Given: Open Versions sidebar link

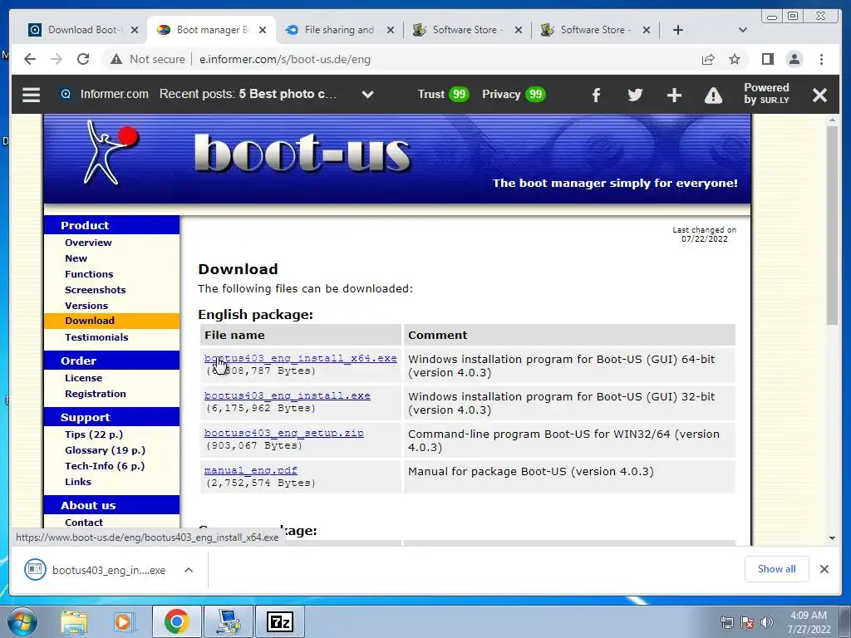Looking at the screenshot, I should [x=86, y=306].
